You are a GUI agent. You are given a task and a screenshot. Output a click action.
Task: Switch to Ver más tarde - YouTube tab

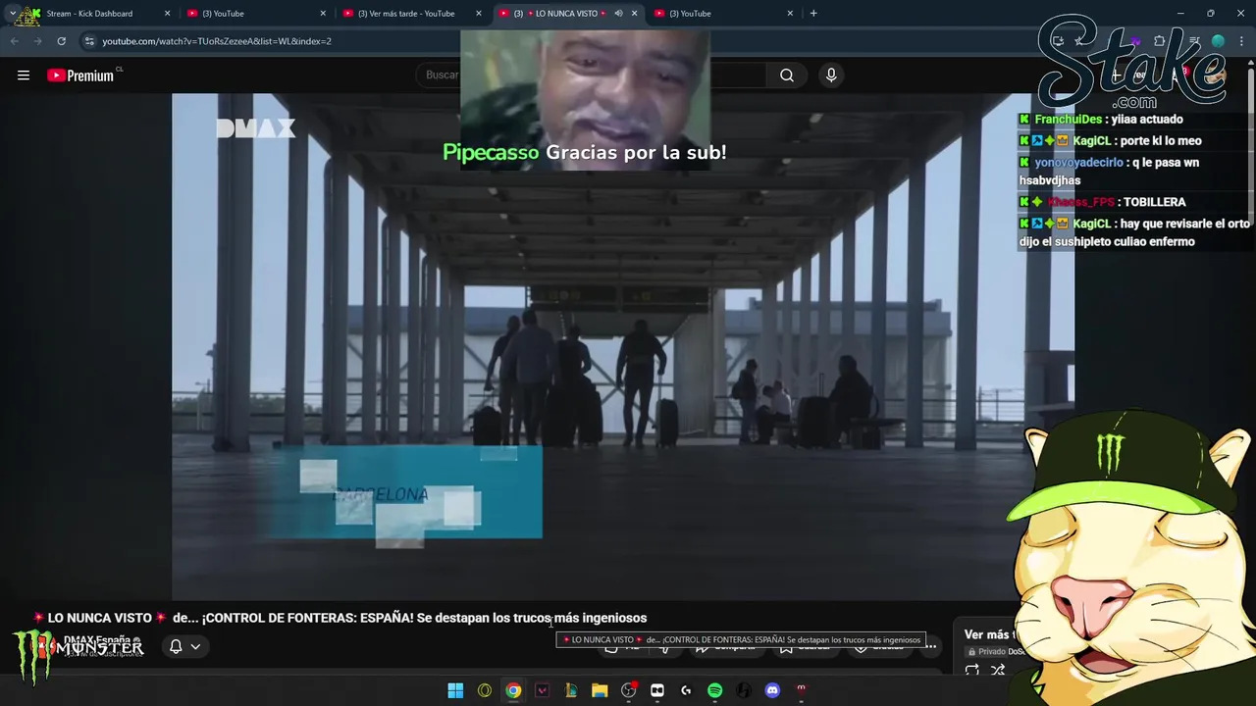[x=412, y=14]
